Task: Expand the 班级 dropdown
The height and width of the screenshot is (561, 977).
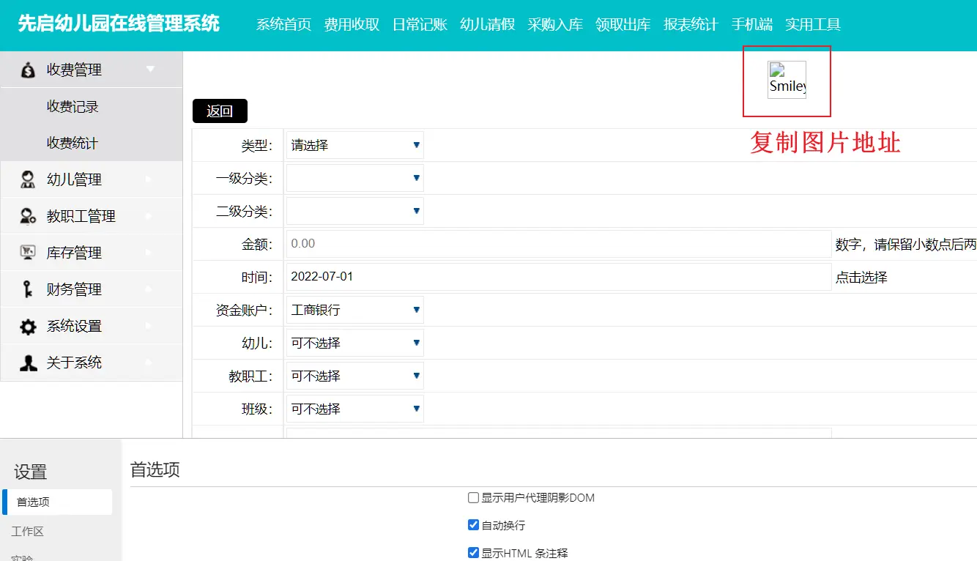Action: [354, 409]
